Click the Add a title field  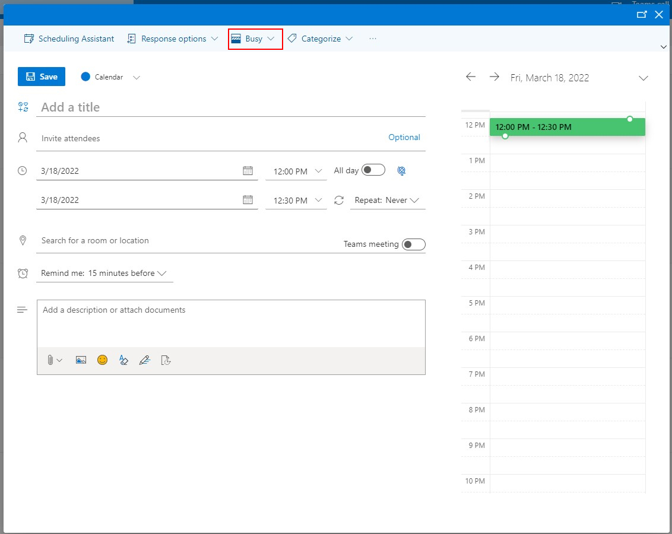coord(232,107)
